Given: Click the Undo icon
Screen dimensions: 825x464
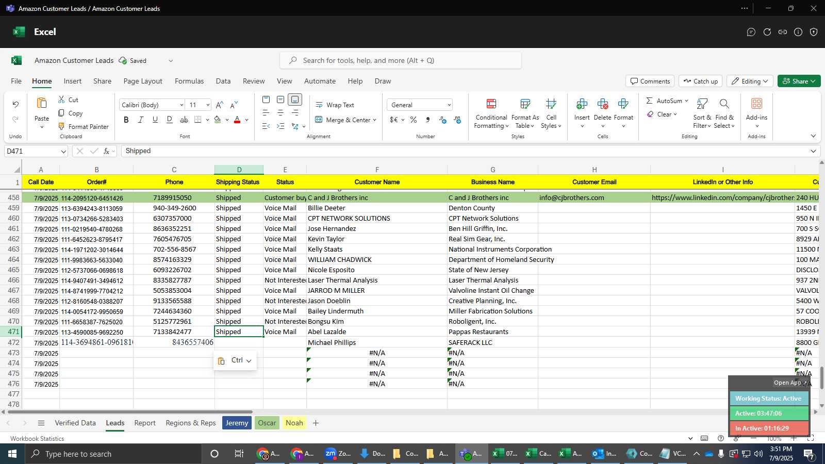Looking at the screenshot, I should pos(15,105).
